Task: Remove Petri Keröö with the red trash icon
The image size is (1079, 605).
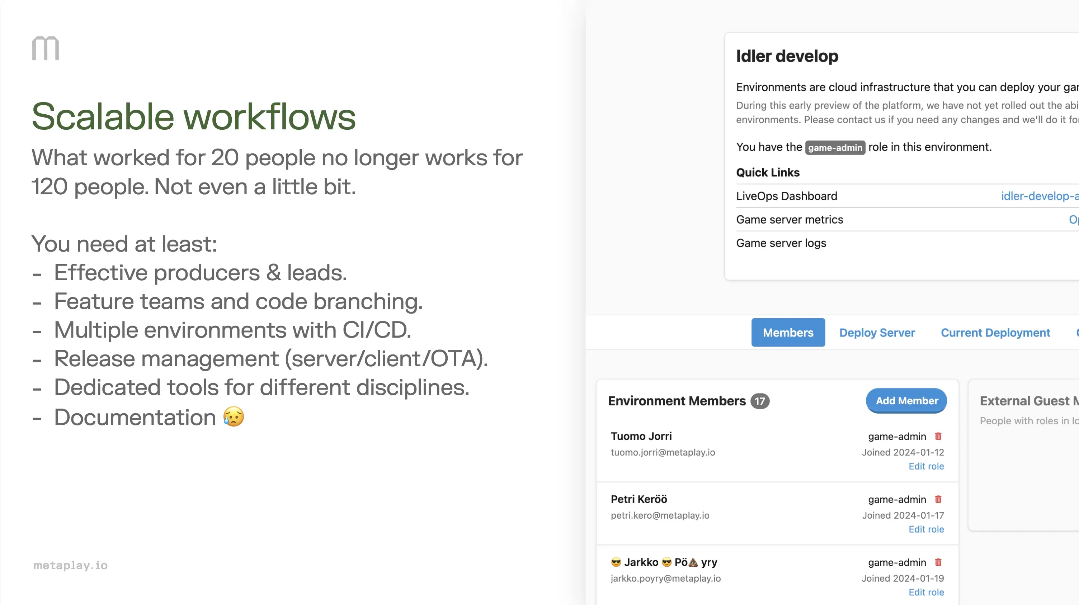Action: pos(939,499)
